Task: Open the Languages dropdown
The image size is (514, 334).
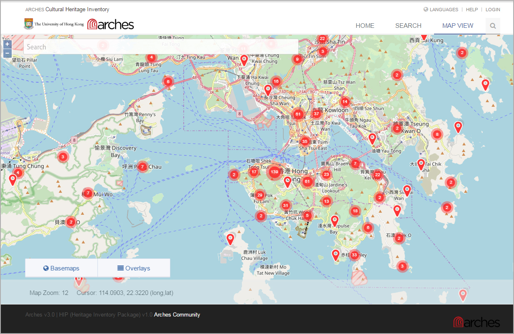Action: [441, 10]
